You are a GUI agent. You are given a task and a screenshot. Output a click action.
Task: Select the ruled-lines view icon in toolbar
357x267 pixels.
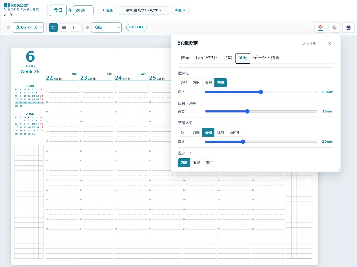click(x=64, y=27)
